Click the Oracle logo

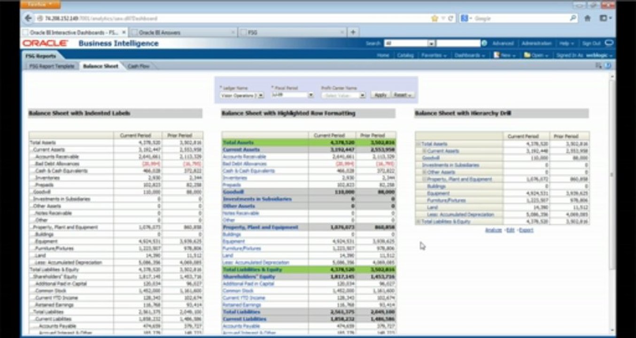tap(46, 43)
